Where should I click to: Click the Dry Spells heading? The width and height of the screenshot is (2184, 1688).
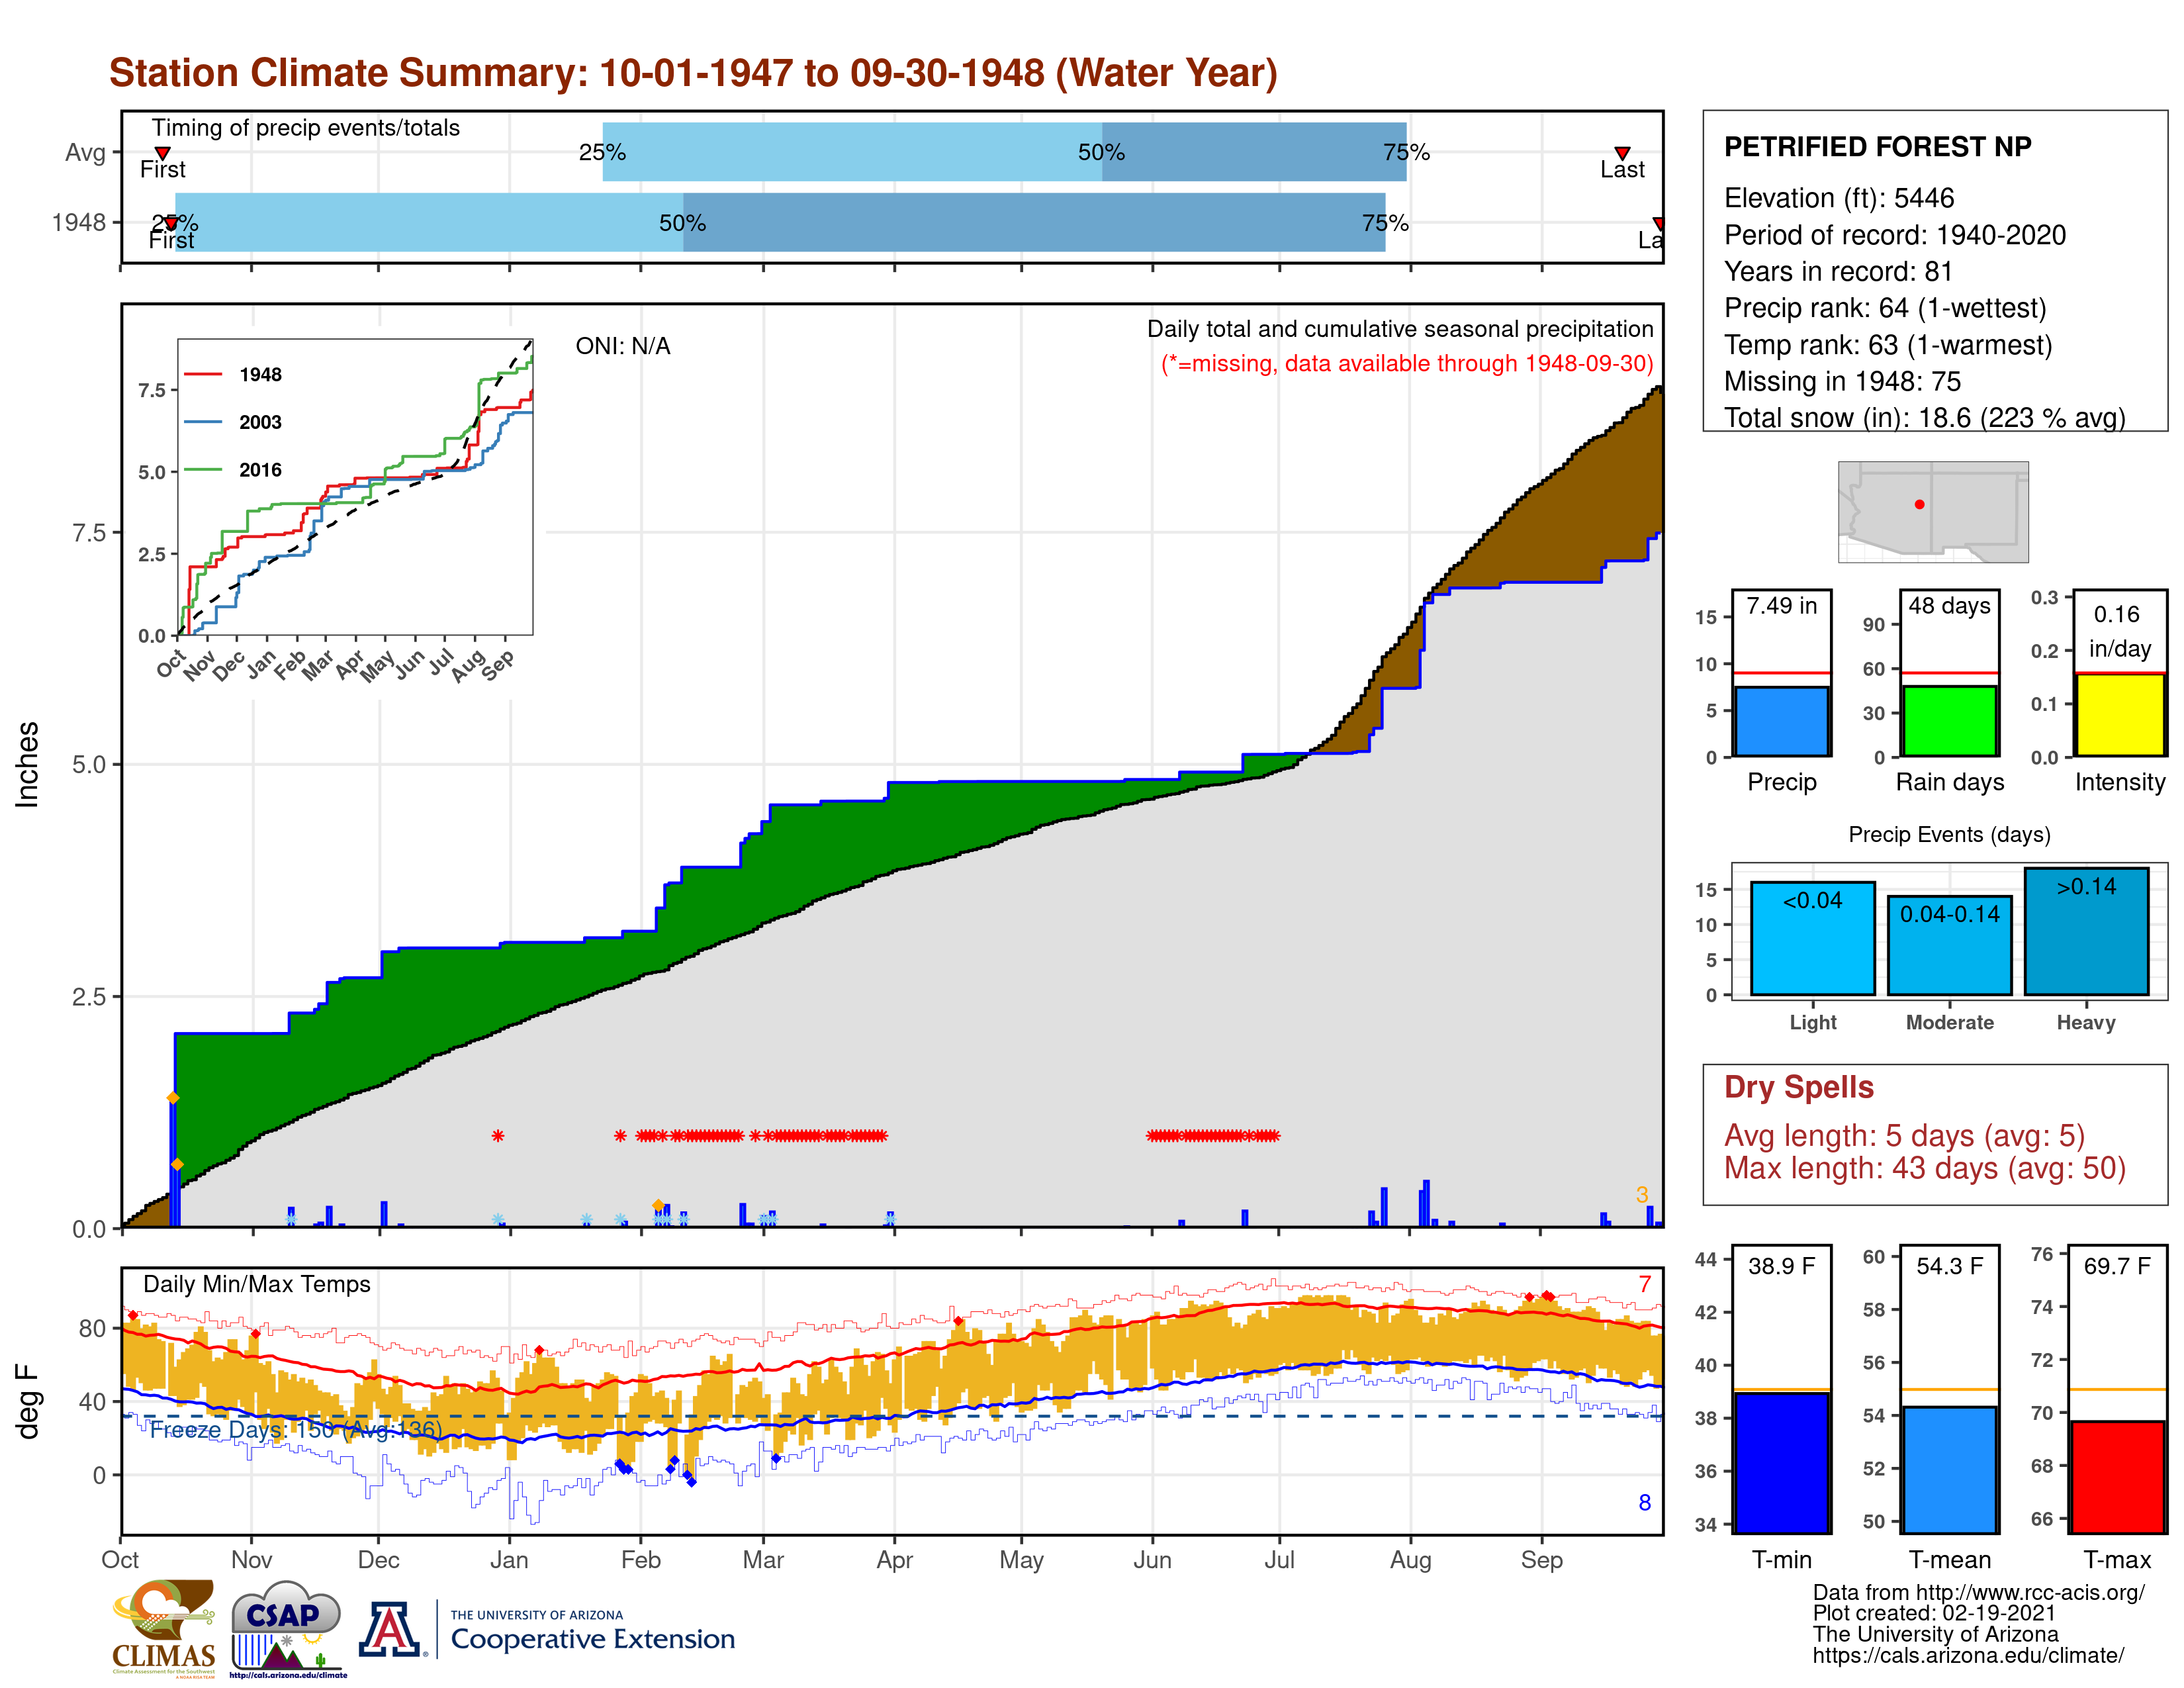click(1798, 1087)
